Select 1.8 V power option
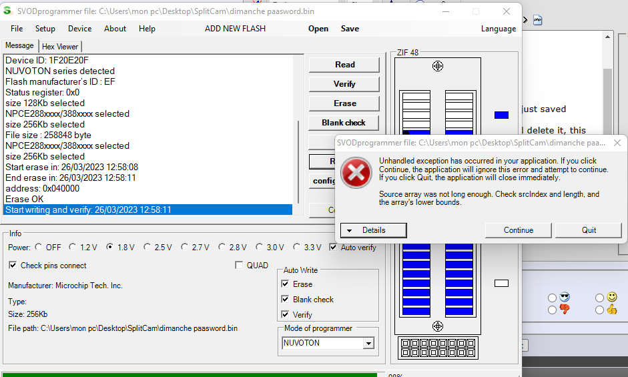The width and height of the screenshot is (628, 377). pos(109,247)
